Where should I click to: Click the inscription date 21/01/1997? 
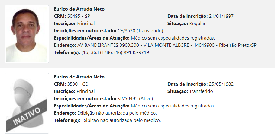221,16
